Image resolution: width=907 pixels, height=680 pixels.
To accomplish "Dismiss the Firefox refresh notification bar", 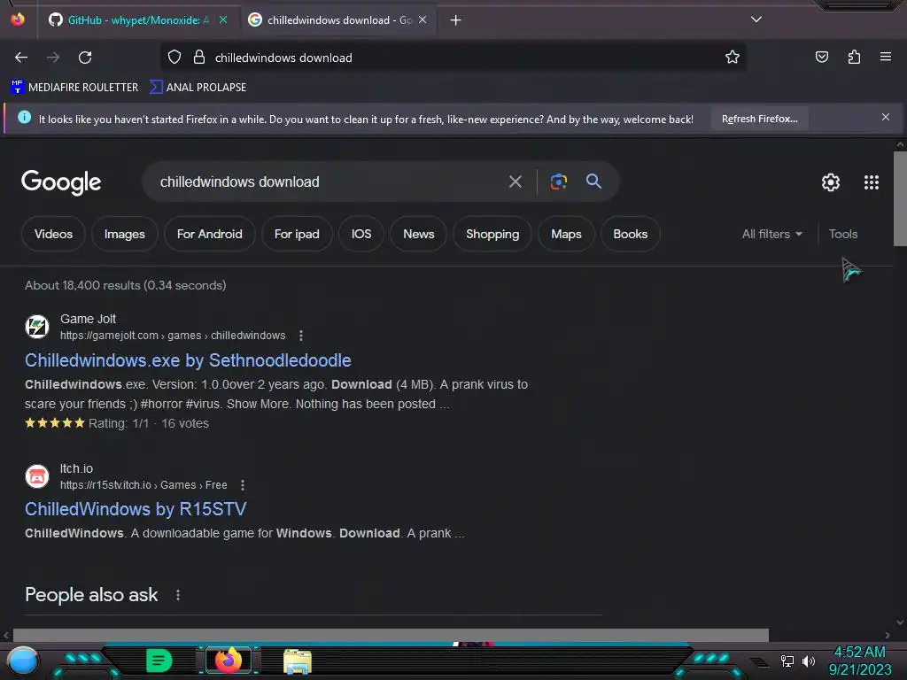I will pos(886,118).
